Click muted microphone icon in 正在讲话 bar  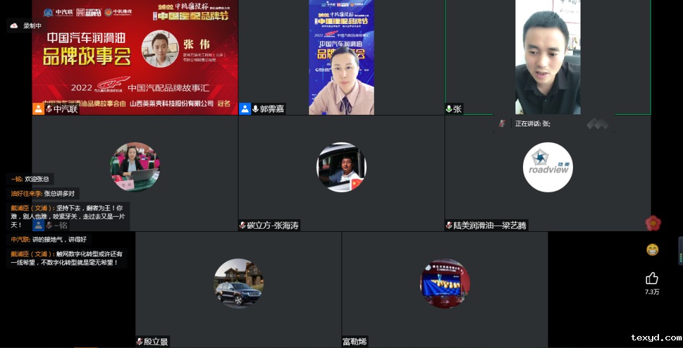[502, 124]
